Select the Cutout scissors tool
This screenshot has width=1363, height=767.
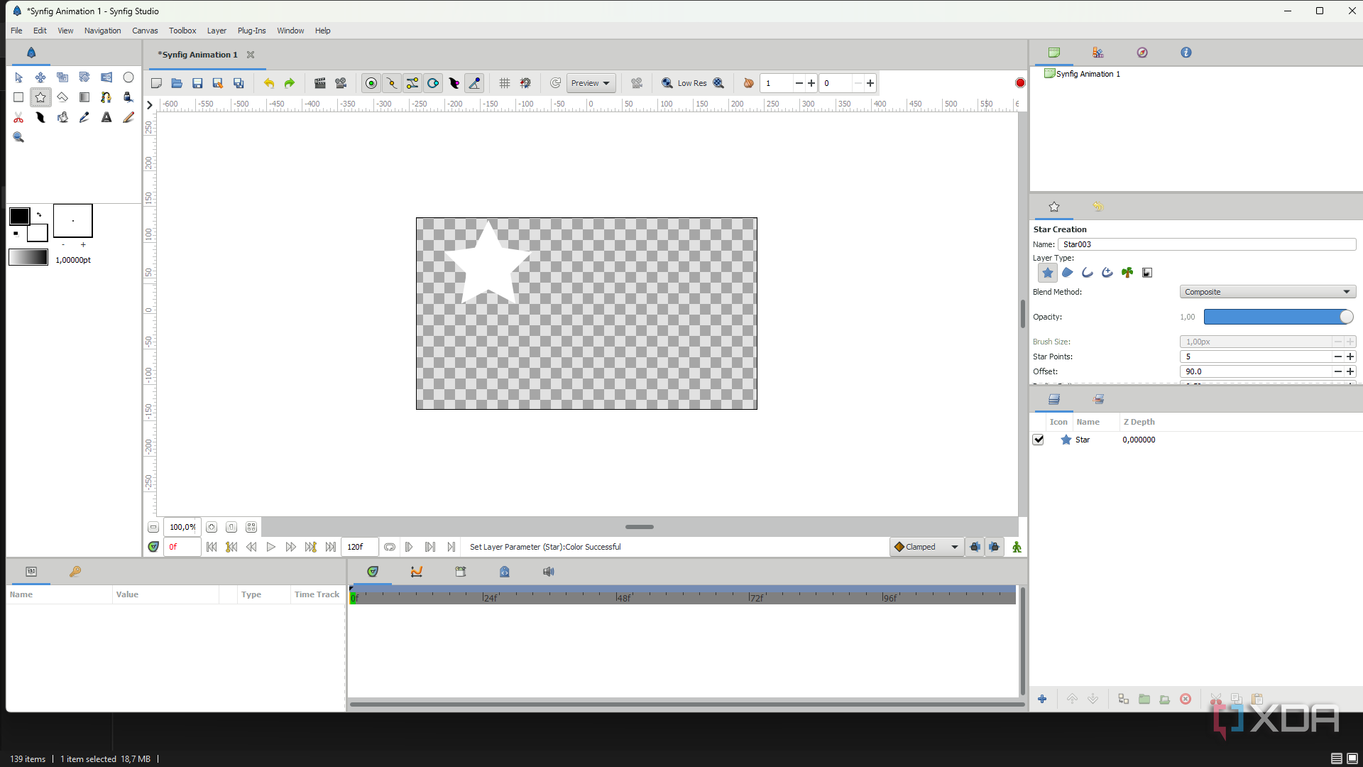(x=18, y=117)
